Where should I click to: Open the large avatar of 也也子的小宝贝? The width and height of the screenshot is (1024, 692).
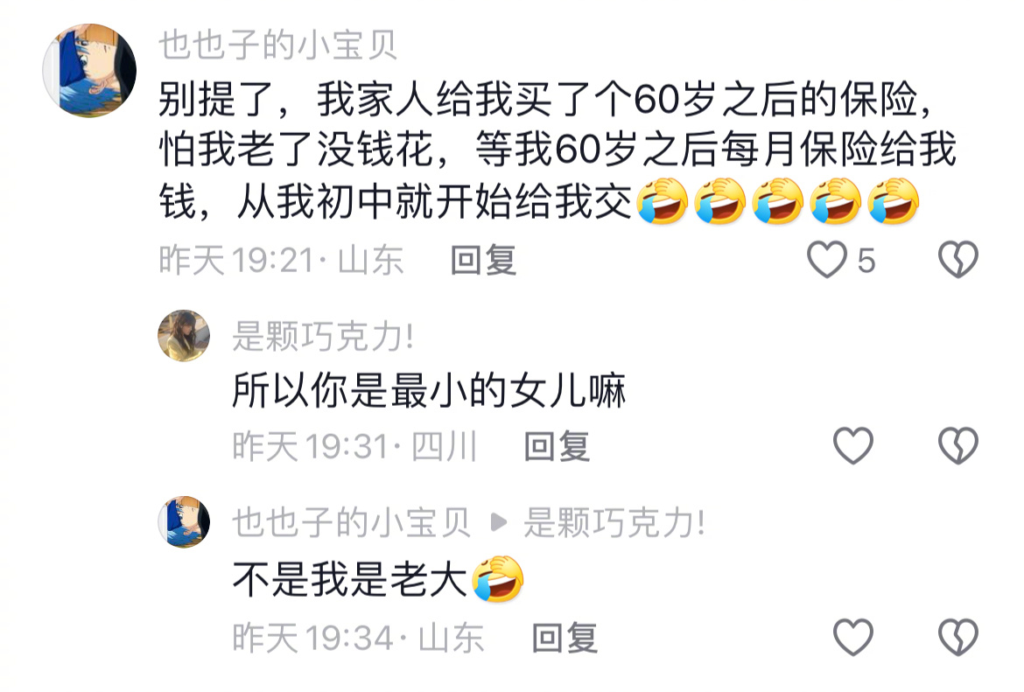89,71
